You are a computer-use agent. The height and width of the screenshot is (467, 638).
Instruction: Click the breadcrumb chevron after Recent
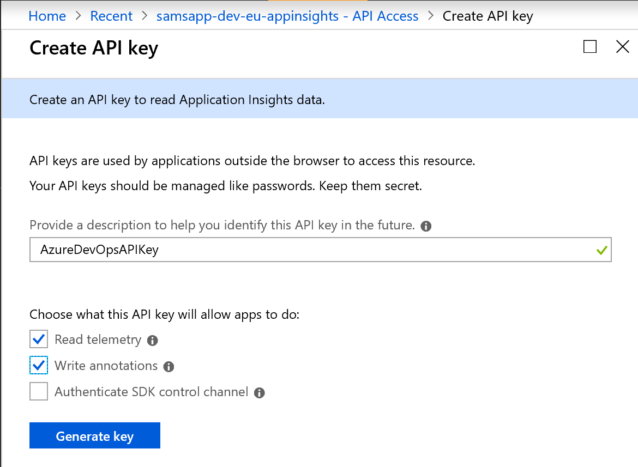pyautogui.click(x=145, y=16)
